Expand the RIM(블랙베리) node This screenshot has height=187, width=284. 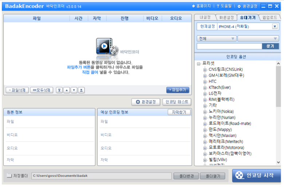pos(205,100)
